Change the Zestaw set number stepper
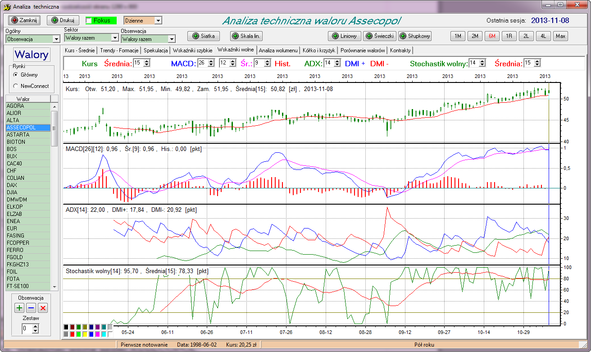The height and width of the screenshot is (352, 591). pyautogui.click(x=36, y=329)
